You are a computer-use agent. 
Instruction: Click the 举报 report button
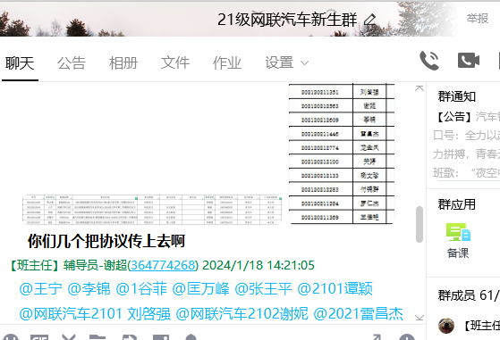click(x=478, y=19)
